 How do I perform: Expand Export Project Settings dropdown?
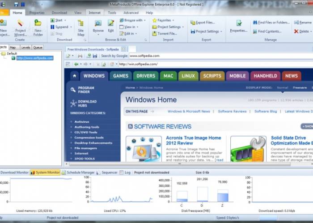coord(221,32)
